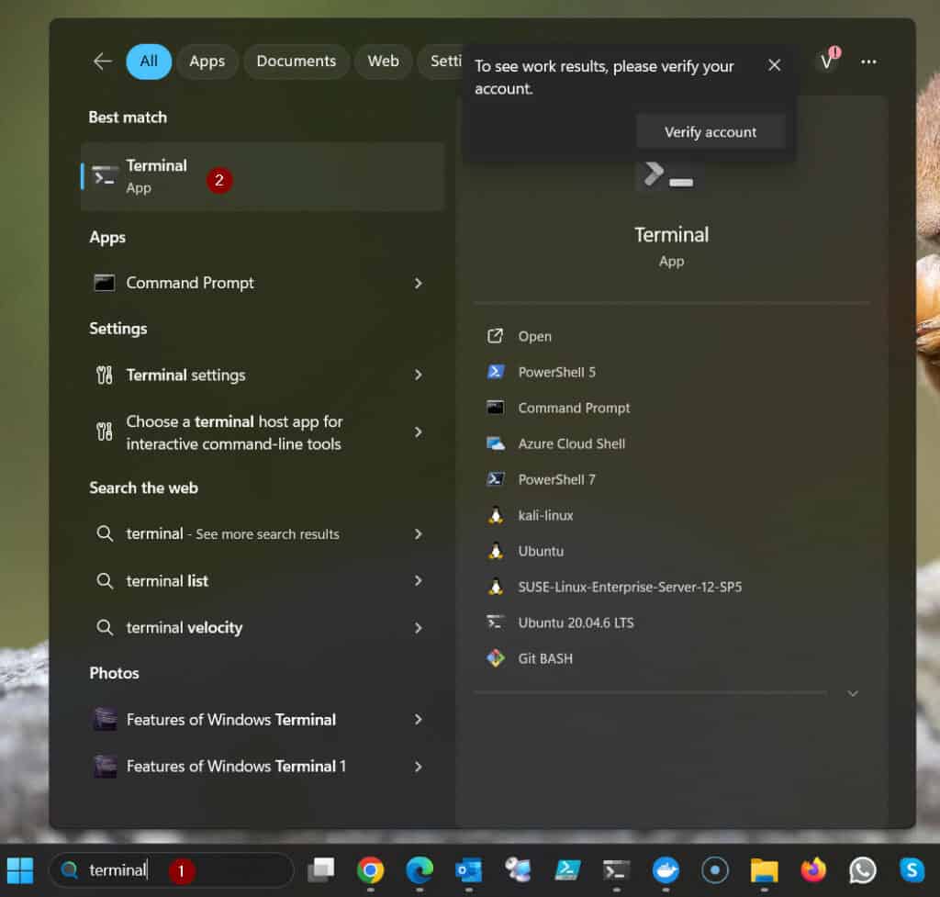This screenshot has height=897, width=940.
Task: Launch the PowerShell 5 profile
Action: click(554, 372)
